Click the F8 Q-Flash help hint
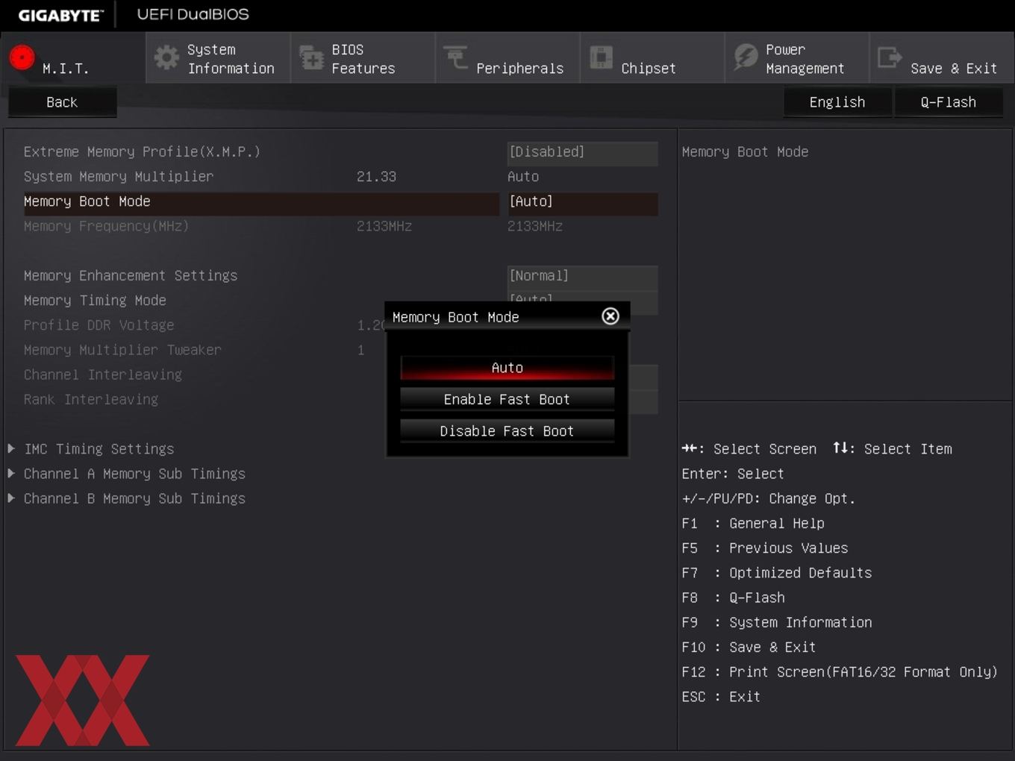 tap(733, 598)
